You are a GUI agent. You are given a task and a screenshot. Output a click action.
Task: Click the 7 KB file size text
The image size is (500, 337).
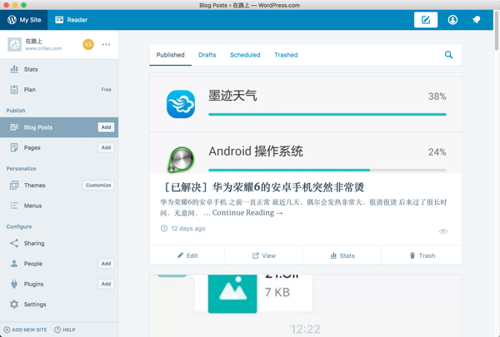(277, 292)
